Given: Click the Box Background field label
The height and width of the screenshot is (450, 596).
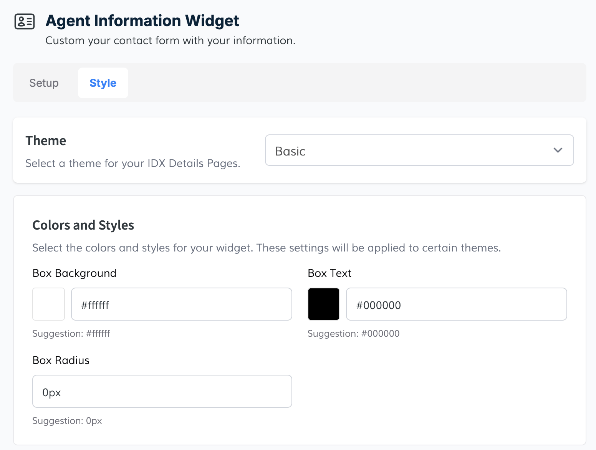Looking at the screenshot, I should (74, 273).
